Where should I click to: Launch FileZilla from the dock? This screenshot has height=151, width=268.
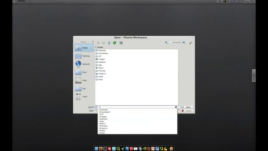pyautogui.click(x=110, y=148)
